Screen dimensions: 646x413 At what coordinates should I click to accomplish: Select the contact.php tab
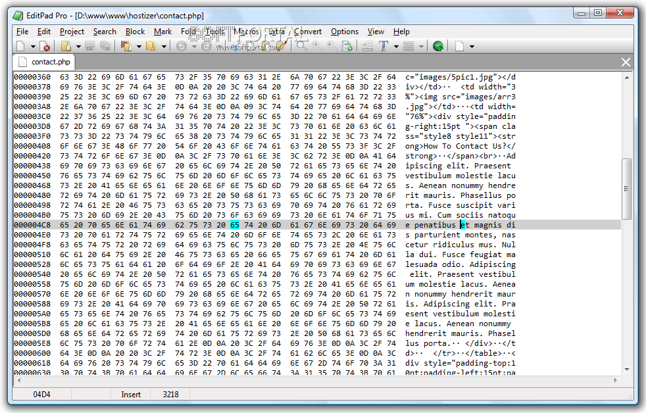(x=44, y=62)
